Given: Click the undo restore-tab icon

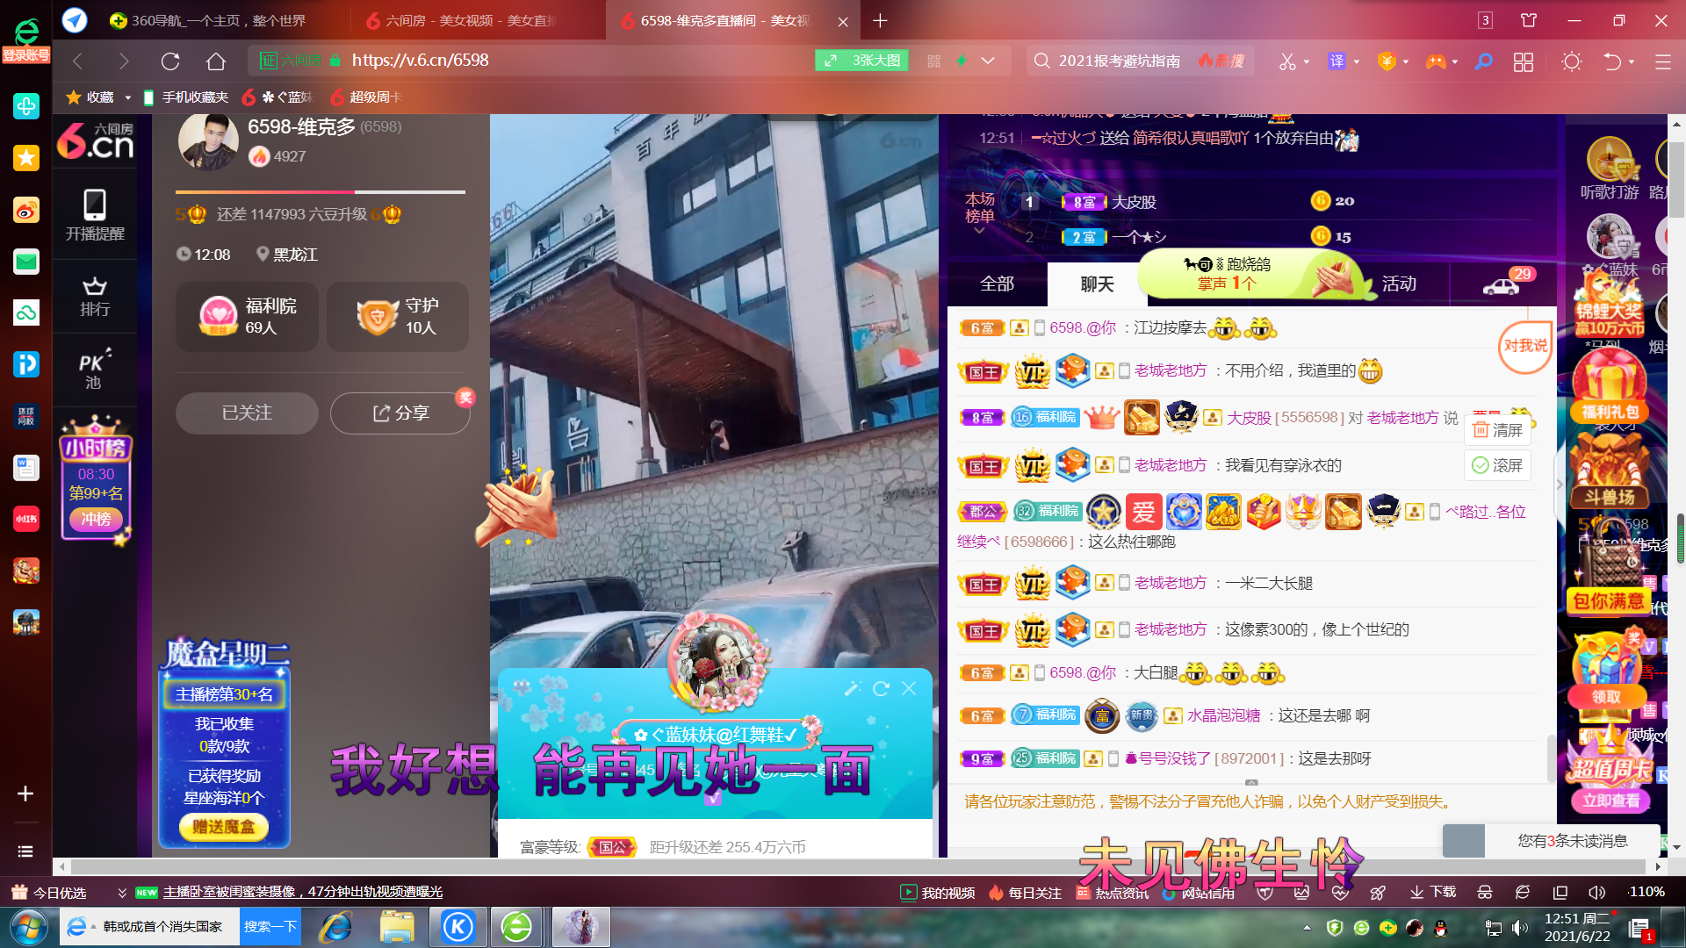Looking at the screenshot, I should (1612, 61).
